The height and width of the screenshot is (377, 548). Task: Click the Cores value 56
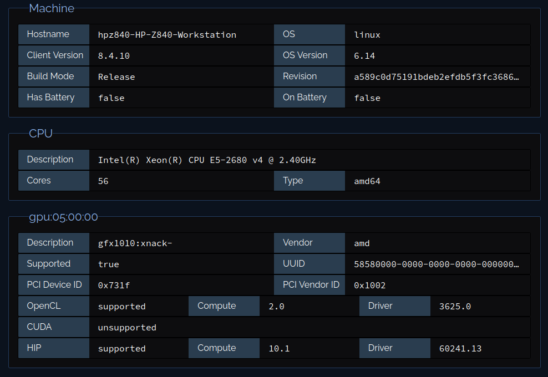tap(103, 181)
